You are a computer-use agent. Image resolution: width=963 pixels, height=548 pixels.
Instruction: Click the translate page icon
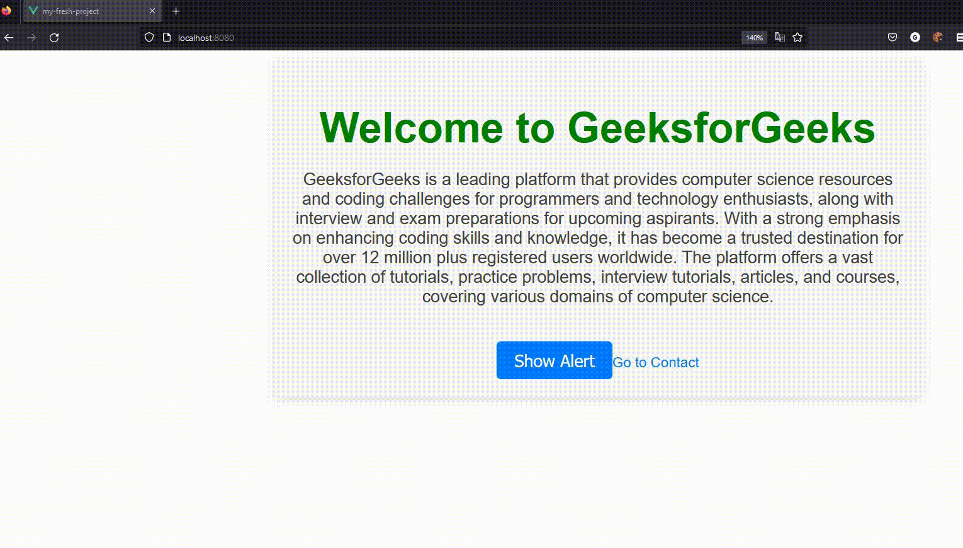[779, 38]
